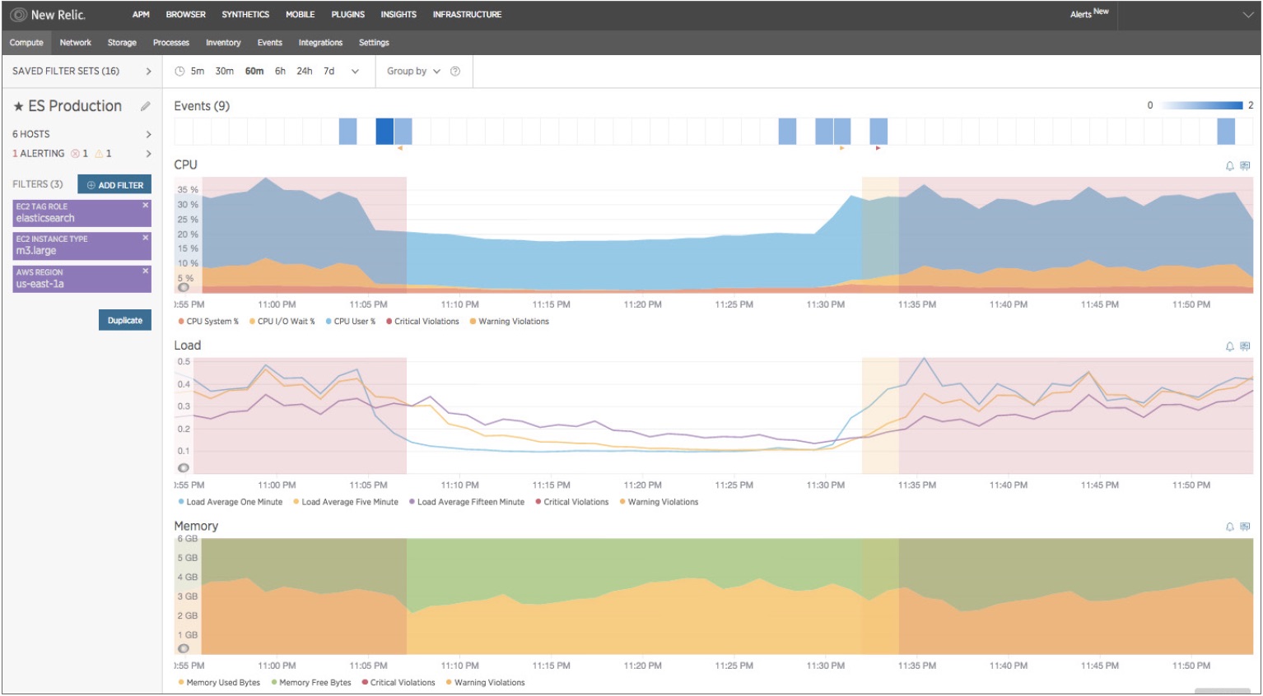Edit the ES Production name with pencil icon
This screenshot has width=1263, height=696.
146,106
